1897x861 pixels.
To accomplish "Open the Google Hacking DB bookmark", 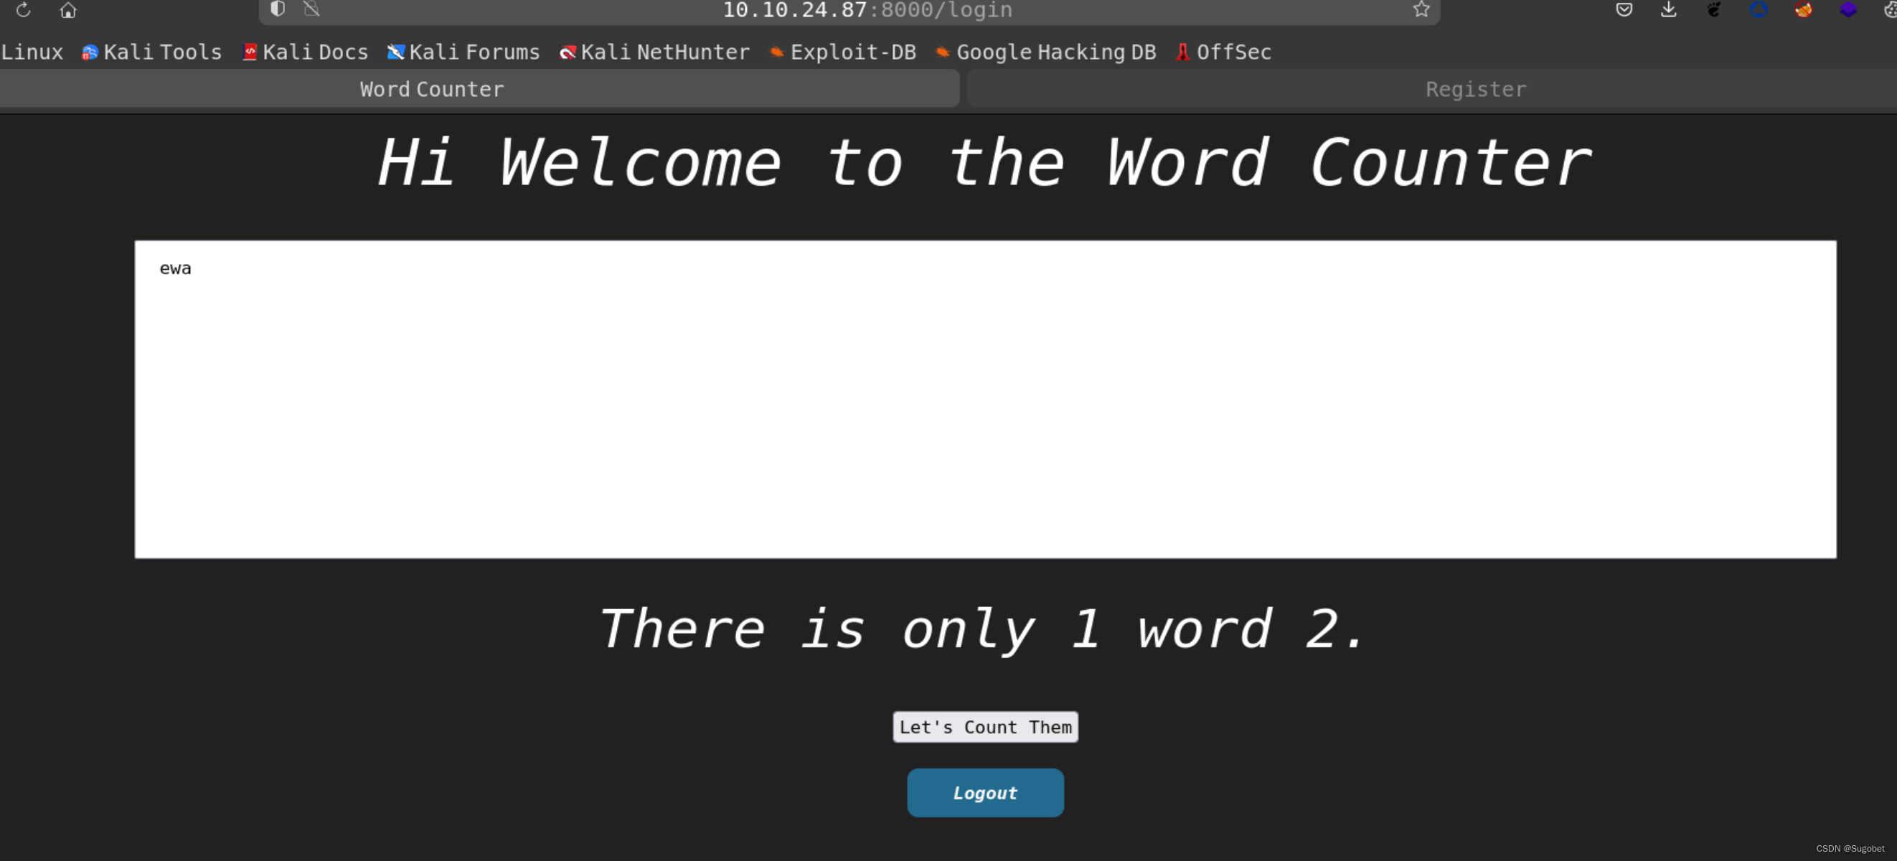I will pos(1045,52).
